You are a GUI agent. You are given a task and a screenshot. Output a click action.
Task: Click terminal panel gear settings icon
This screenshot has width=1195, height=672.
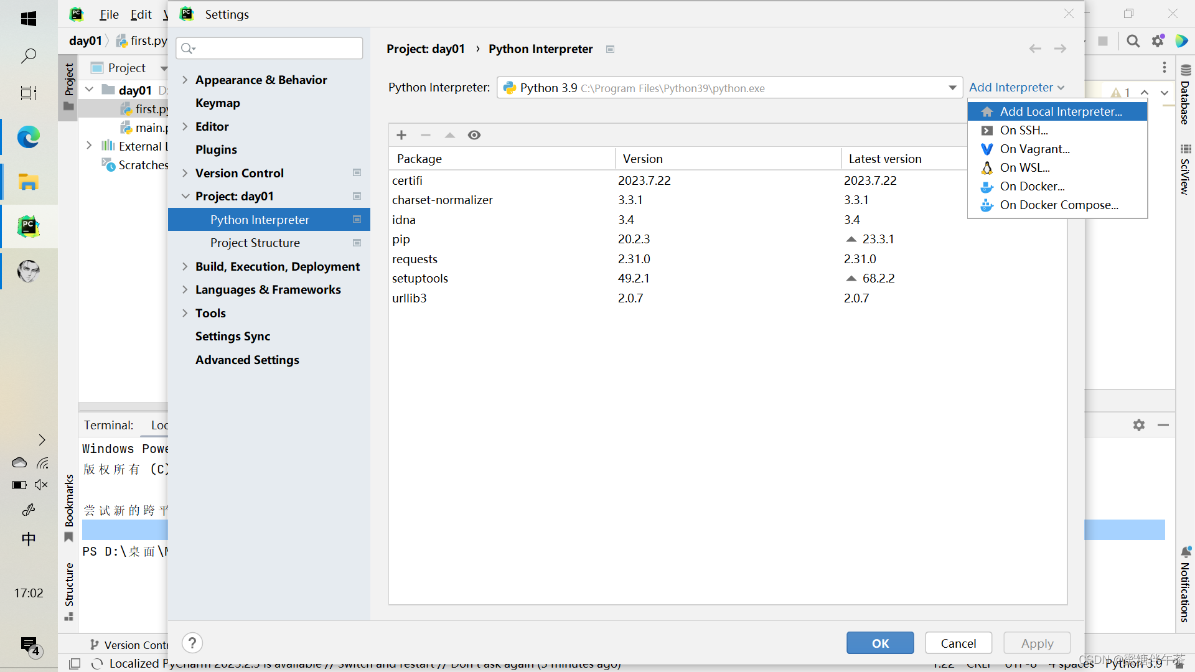pyautogui.click(x=1139, y=425)
